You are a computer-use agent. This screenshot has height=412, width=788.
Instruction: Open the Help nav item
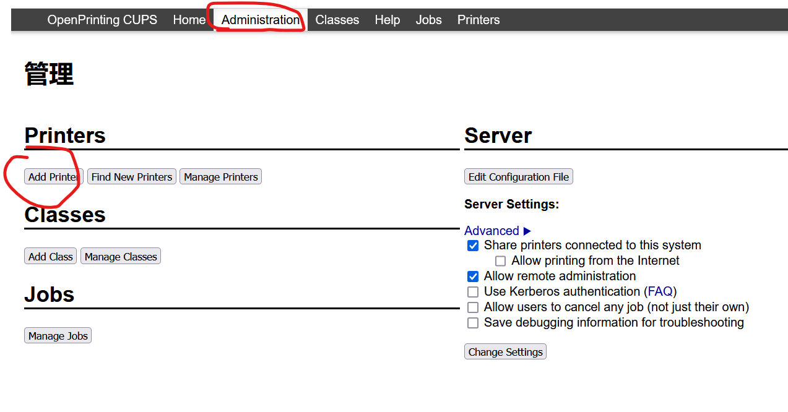(387, 20)
